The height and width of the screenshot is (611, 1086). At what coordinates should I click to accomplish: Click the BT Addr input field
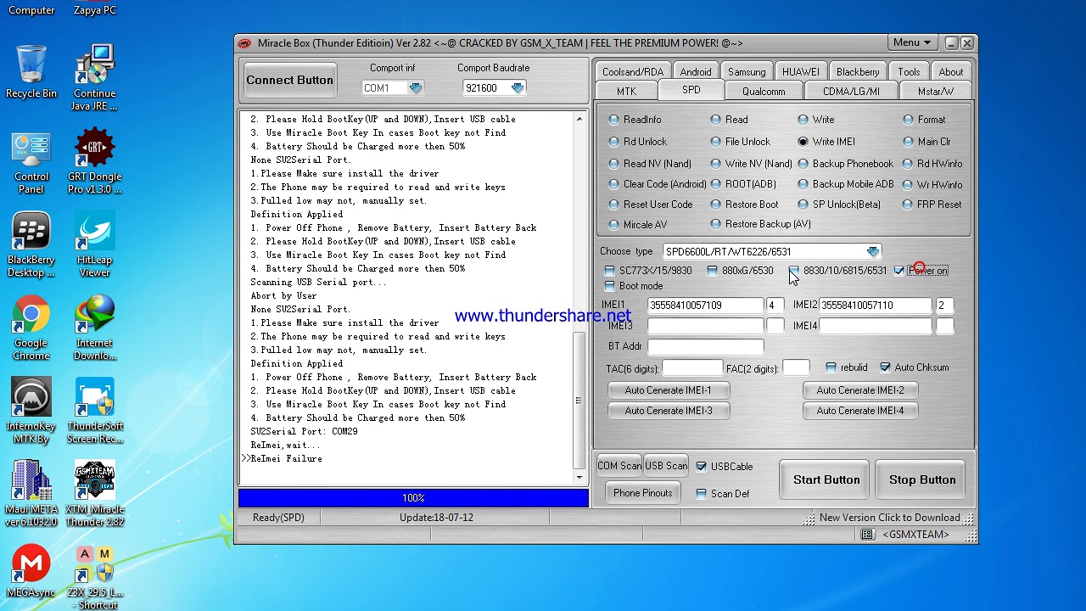705,346
